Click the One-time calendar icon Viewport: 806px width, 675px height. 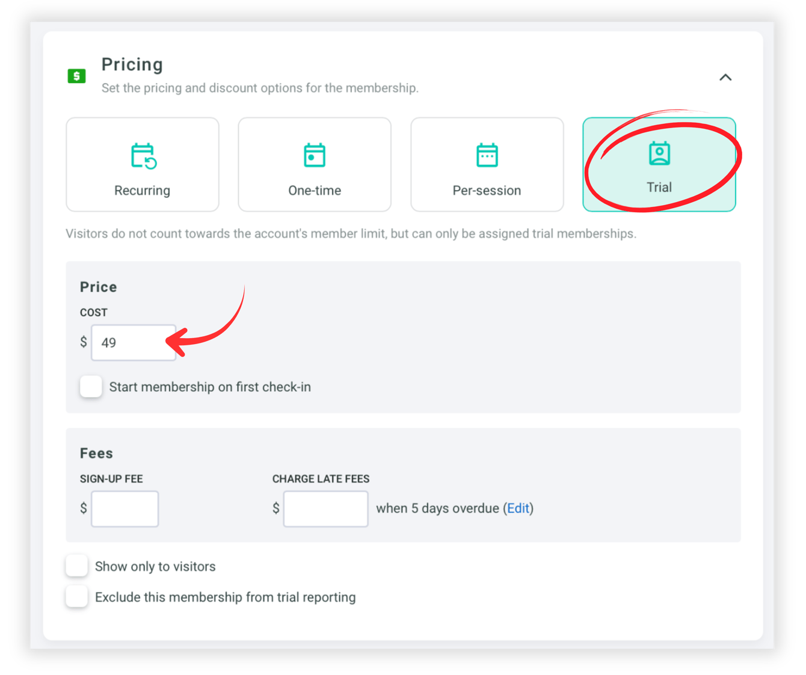(315, 155)
